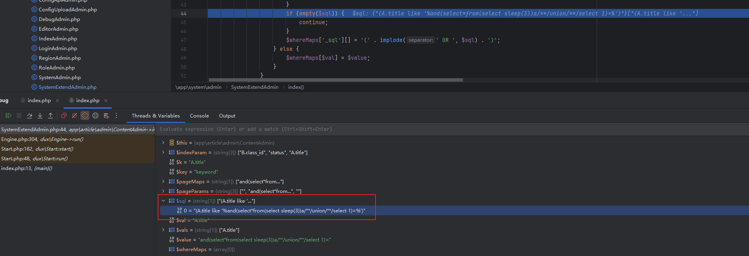Place the cursor on the continue; statement
749x256 pixels.
tap(313, 22)
